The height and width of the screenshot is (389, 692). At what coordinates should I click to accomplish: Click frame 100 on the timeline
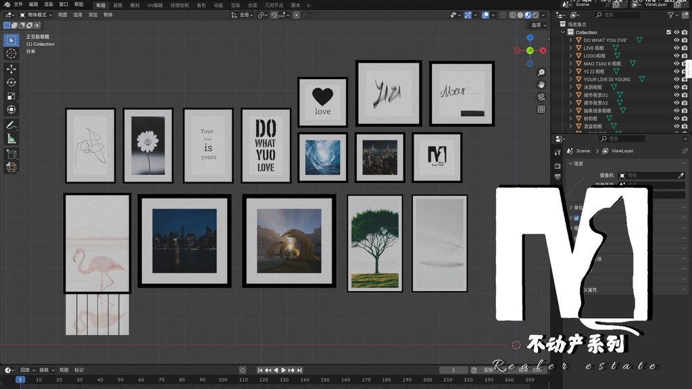tap(223, 380)
